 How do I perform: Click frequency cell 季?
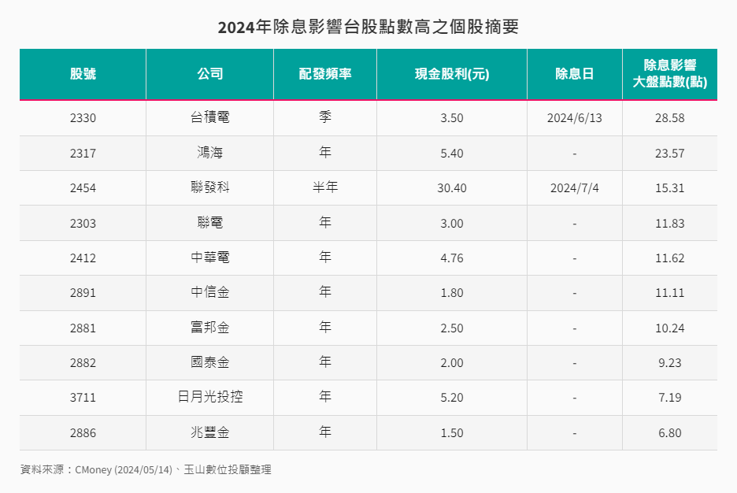pyautogui.click(x=325, y=117)
